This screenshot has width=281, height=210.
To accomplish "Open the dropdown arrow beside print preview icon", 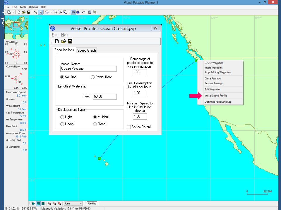I will (13, 12).
